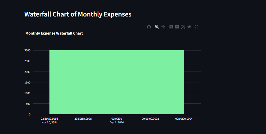266x134 pixels.
Task: Click the 3000 y-axis tick label
Action: pyautogui.click(x=27, y=51)
